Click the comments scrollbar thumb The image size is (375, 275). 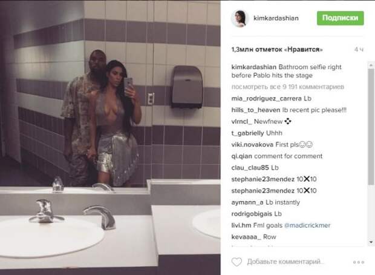tap(371, 127)
